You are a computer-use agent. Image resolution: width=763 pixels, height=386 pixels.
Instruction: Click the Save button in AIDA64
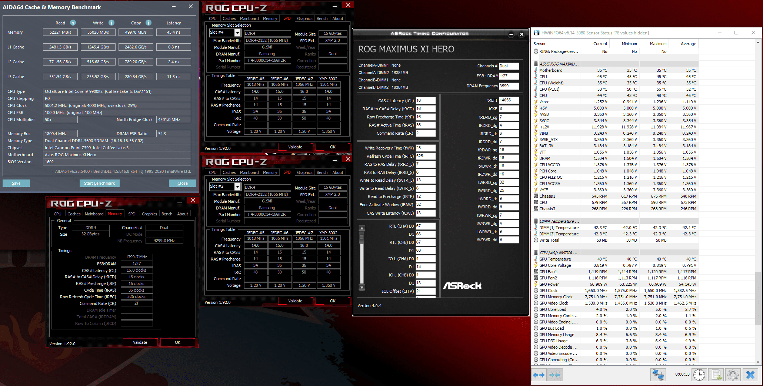pyautogui.click(x=16, y=183)
